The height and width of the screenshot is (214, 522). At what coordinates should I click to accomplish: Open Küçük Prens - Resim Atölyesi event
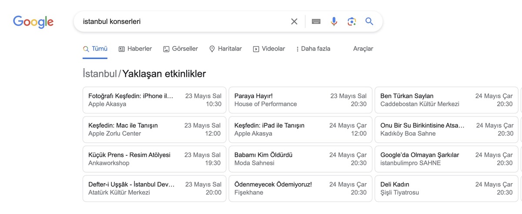pyautogui.click(x=154, y=159)
